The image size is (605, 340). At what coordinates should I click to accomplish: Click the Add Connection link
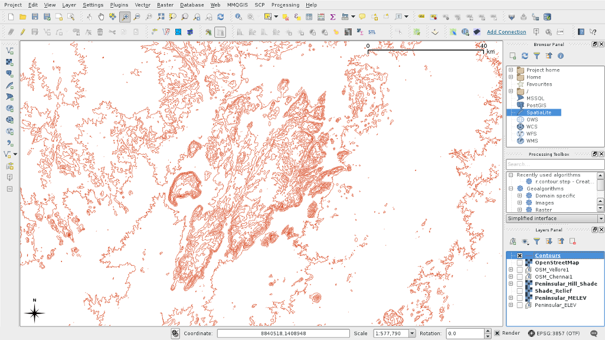506,32
